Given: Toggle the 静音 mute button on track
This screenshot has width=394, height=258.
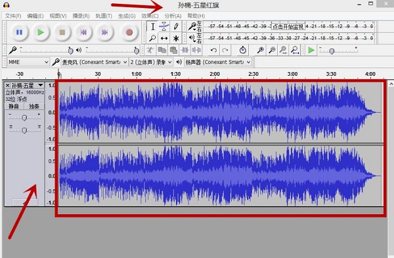Looking at the screenshot, I should pyautogui.click(x=14, y=107).
